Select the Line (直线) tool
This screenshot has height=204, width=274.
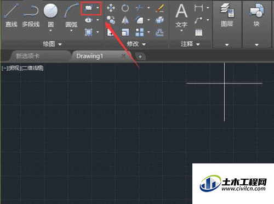pos(11,15)
